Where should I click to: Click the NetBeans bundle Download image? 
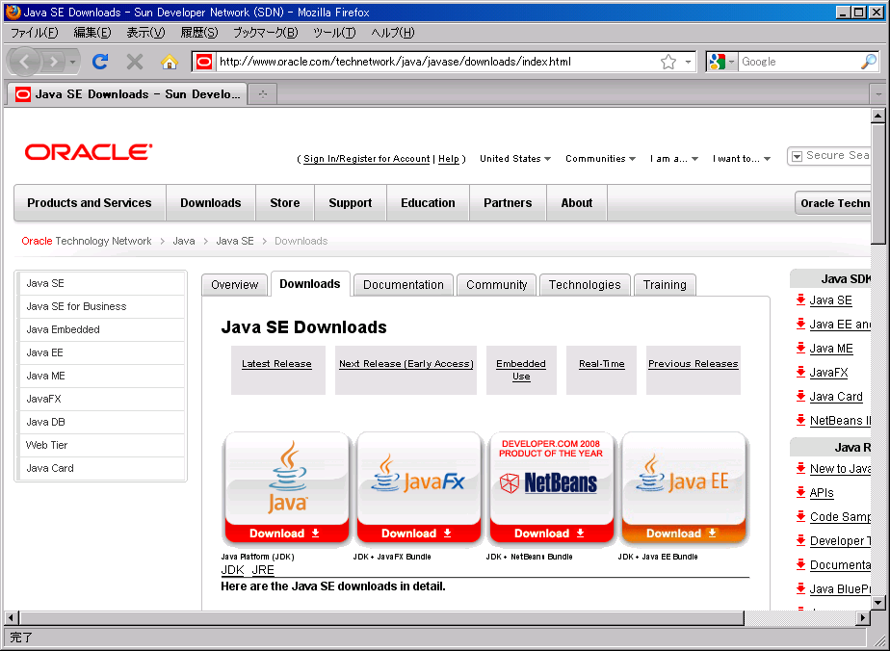click(551, 488)
